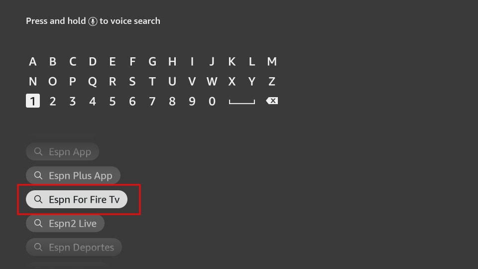Click the space bar key
Screen dimensions: 478x269
click(242, 102)
